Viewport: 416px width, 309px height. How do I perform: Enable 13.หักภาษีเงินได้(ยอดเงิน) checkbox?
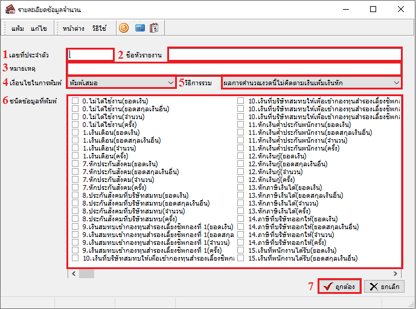(x=242, y=187)
